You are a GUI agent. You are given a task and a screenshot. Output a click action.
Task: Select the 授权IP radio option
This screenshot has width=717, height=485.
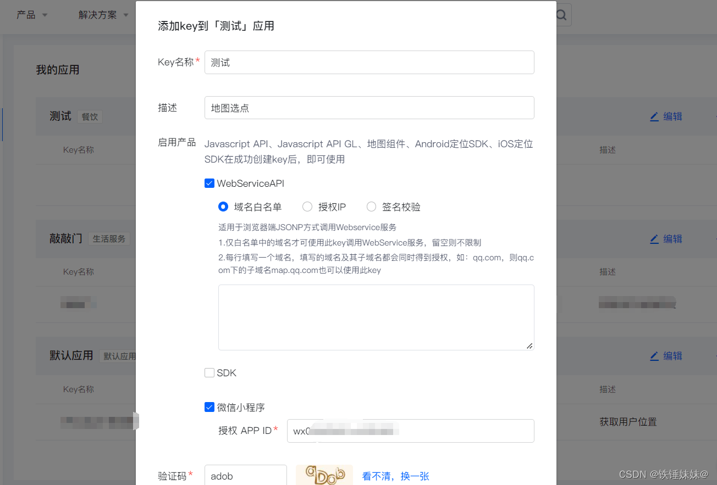[x=307, y=207]
